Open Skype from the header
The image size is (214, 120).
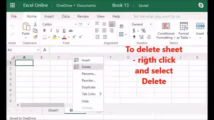201,5
